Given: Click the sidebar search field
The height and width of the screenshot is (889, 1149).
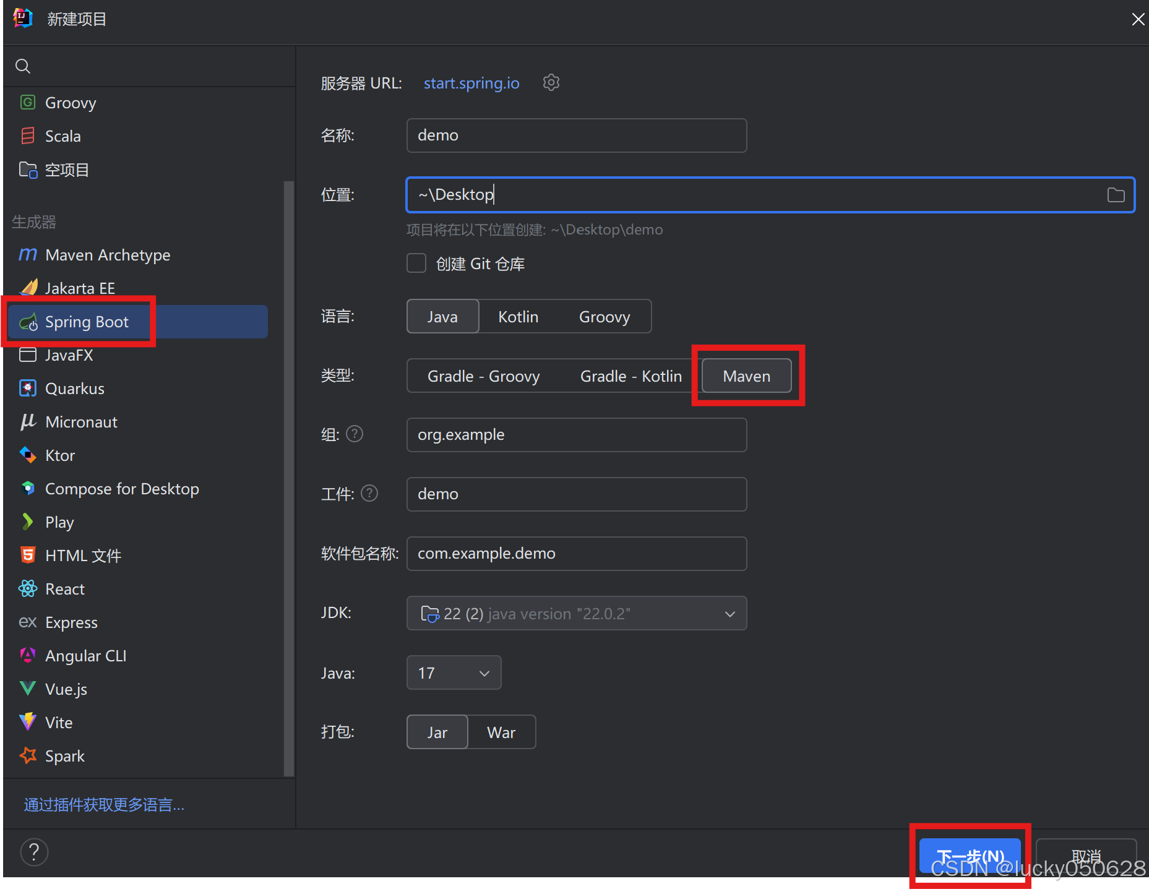Looking at the screenshot, I should 149,66.
